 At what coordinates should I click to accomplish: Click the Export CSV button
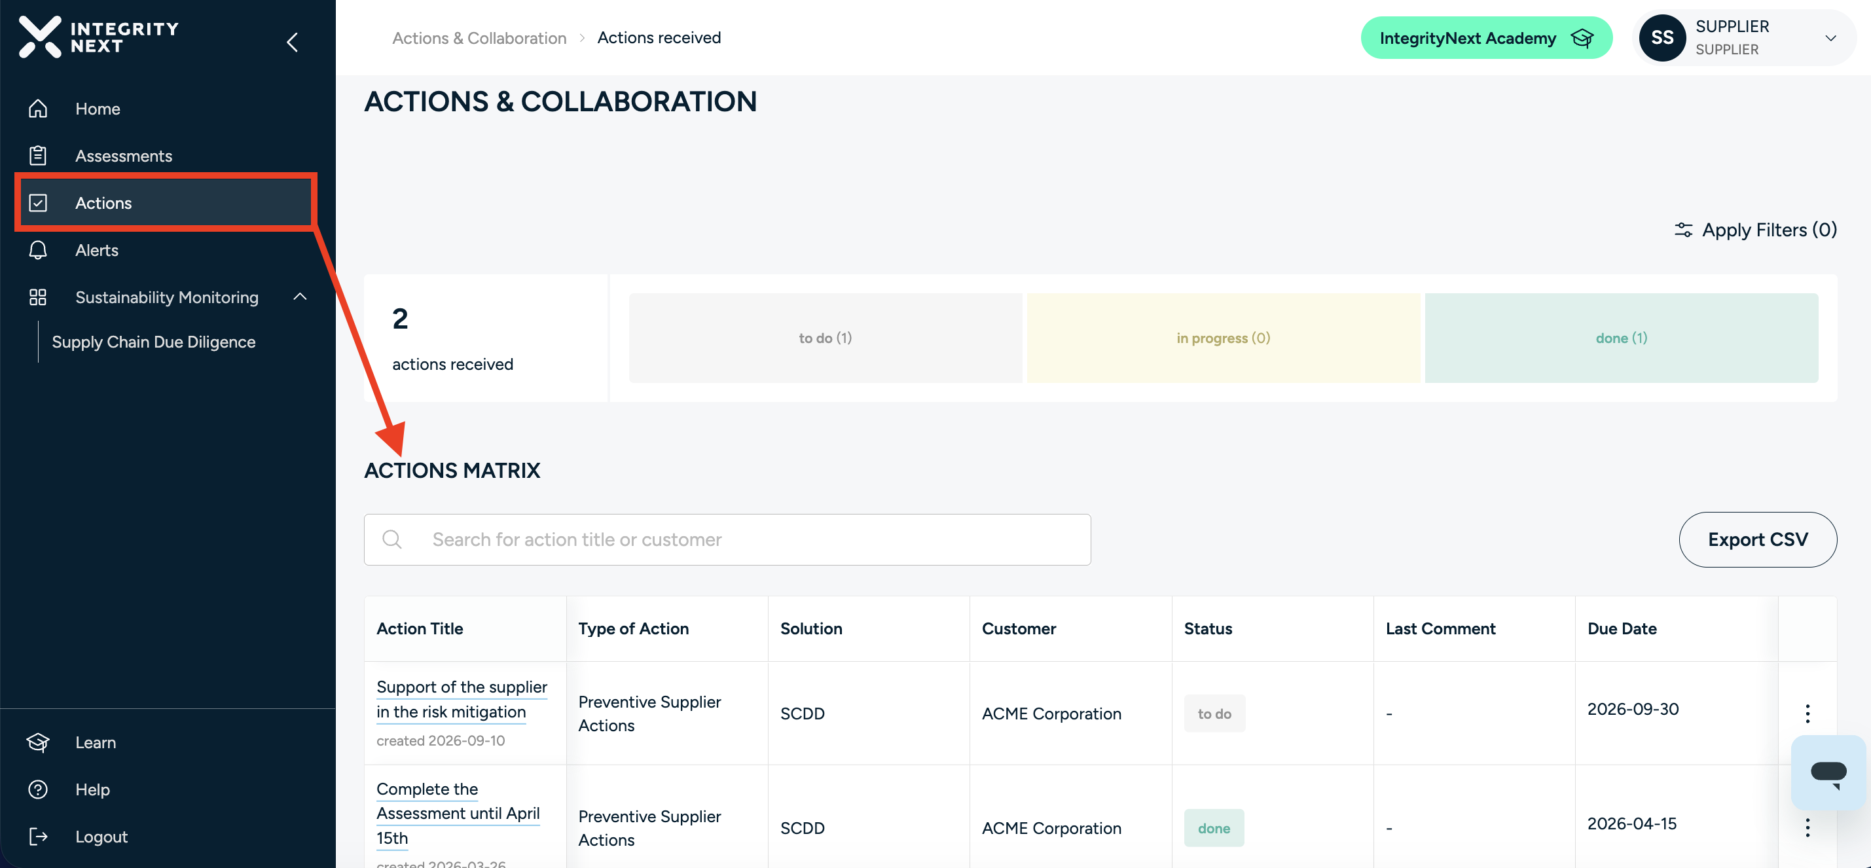1758,539
